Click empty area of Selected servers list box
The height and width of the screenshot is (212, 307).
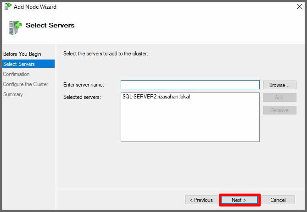coord(190,124)
